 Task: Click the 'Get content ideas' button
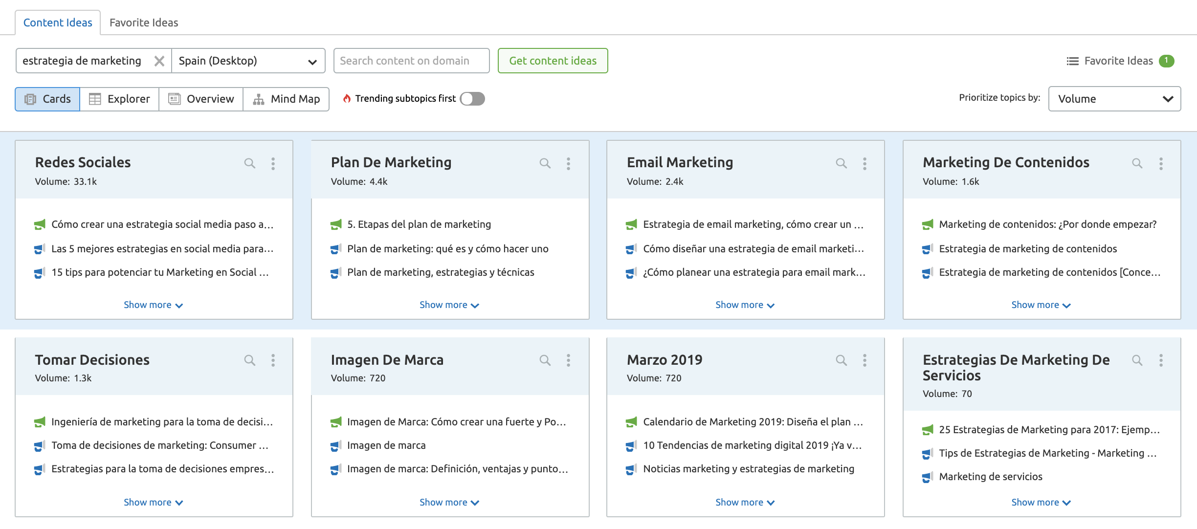tap(553, 61)
